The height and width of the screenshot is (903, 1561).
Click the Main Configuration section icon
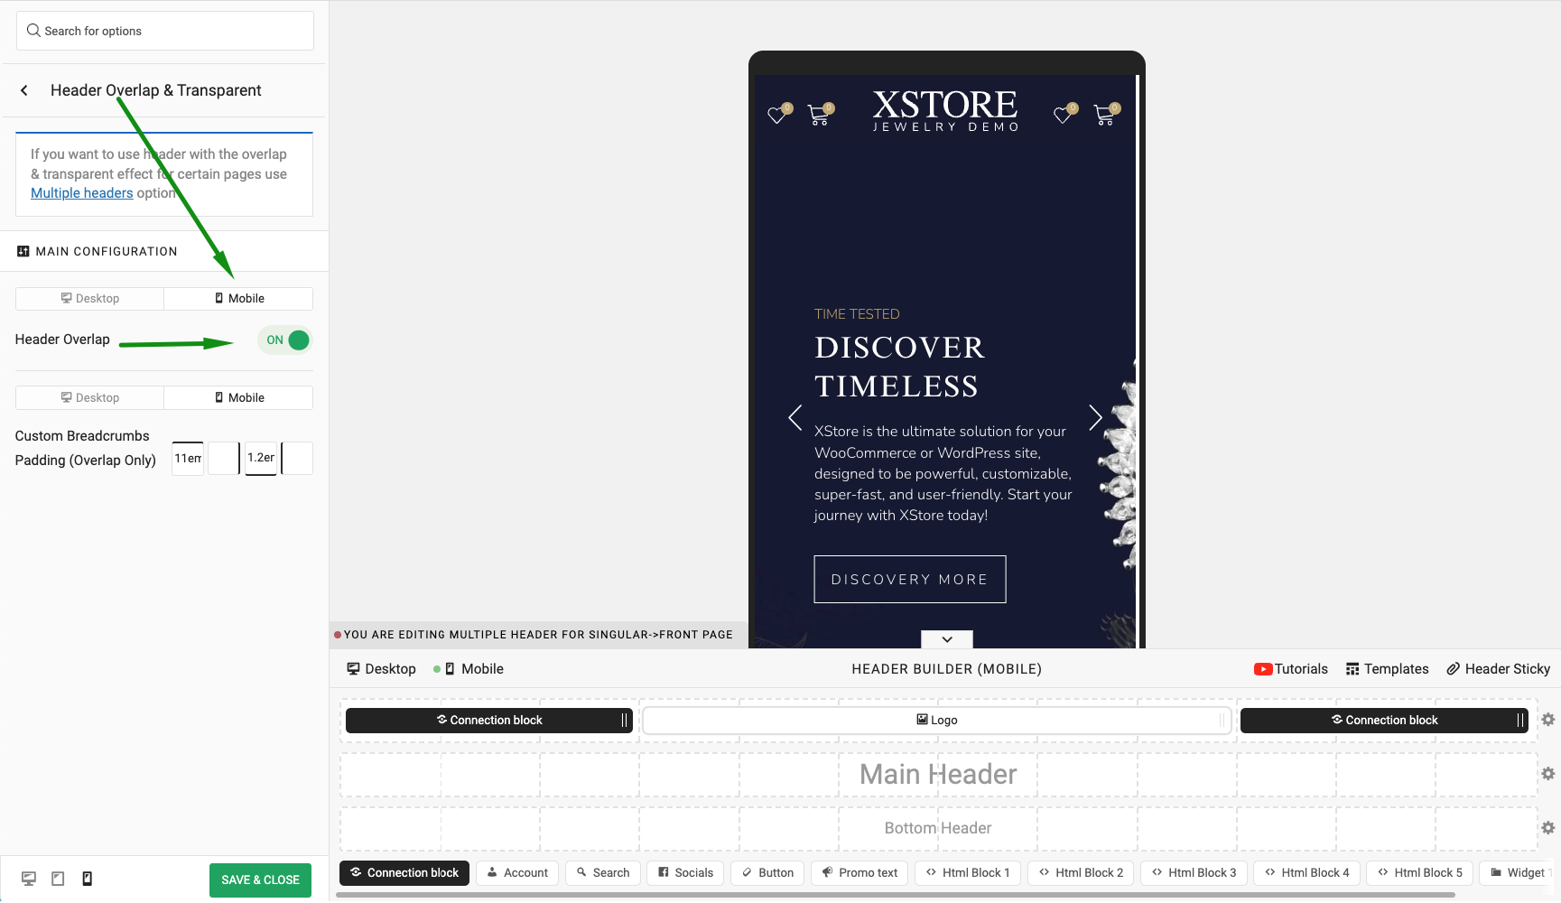(23, 251)
